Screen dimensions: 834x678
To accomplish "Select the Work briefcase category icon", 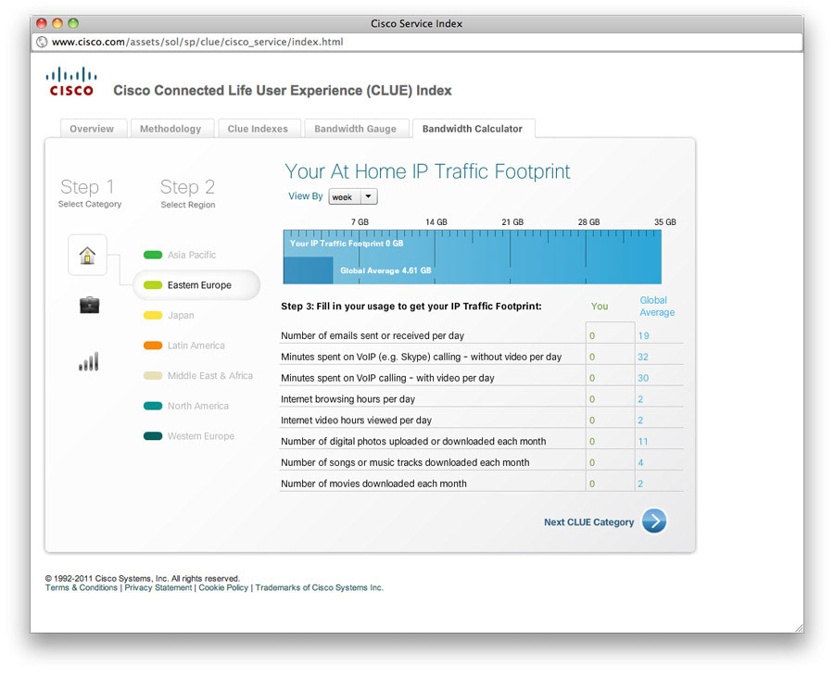I will tap(89, 306).
